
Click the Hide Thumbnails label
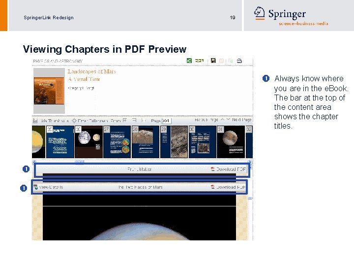pos(55,121)
